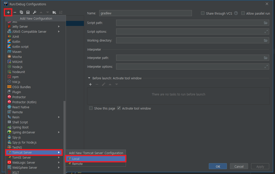275x174 pixels.
Task: Uncheck the Activate tool window checkbox
Action: [x=119, y=108]
